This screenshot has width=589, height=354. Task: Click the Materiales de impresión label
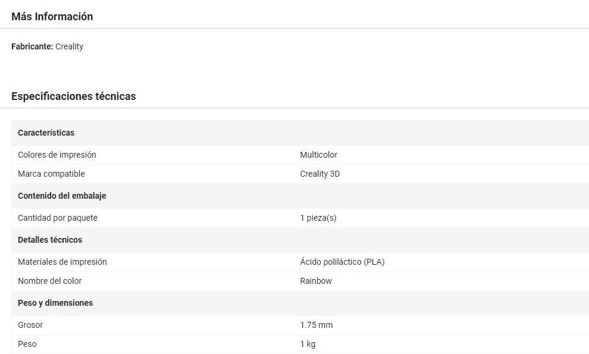point(62,262)
